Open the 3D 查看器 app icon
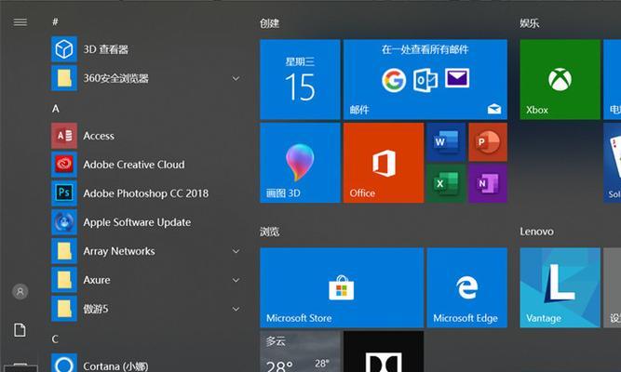Image resolution: width=621 pixels, height=372 pixels. coord(64,49)
